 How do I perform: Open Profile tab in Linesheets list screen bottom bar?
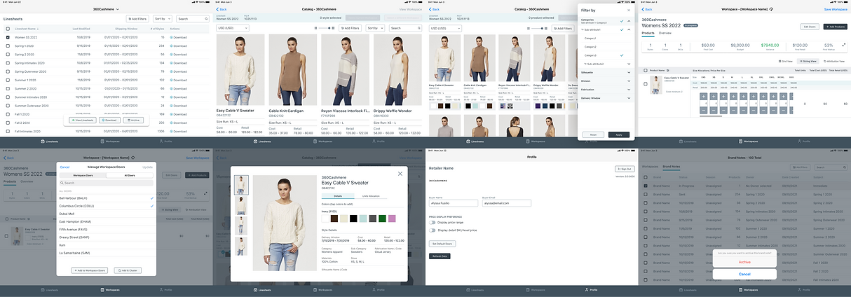coord(167,141)
